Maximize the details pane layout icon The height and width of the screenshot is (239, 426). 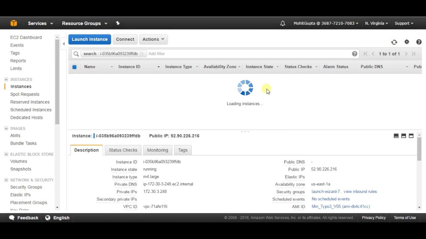point(411,136)
